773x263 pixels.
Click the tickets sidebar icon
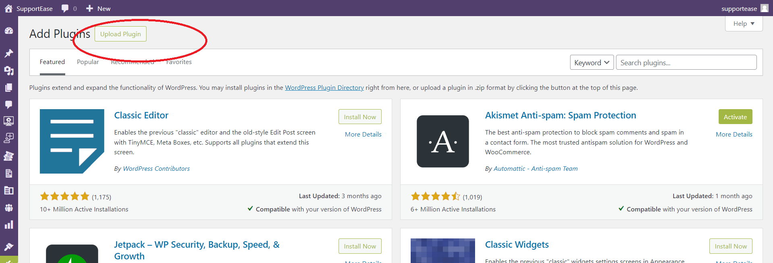click(9, 156)
